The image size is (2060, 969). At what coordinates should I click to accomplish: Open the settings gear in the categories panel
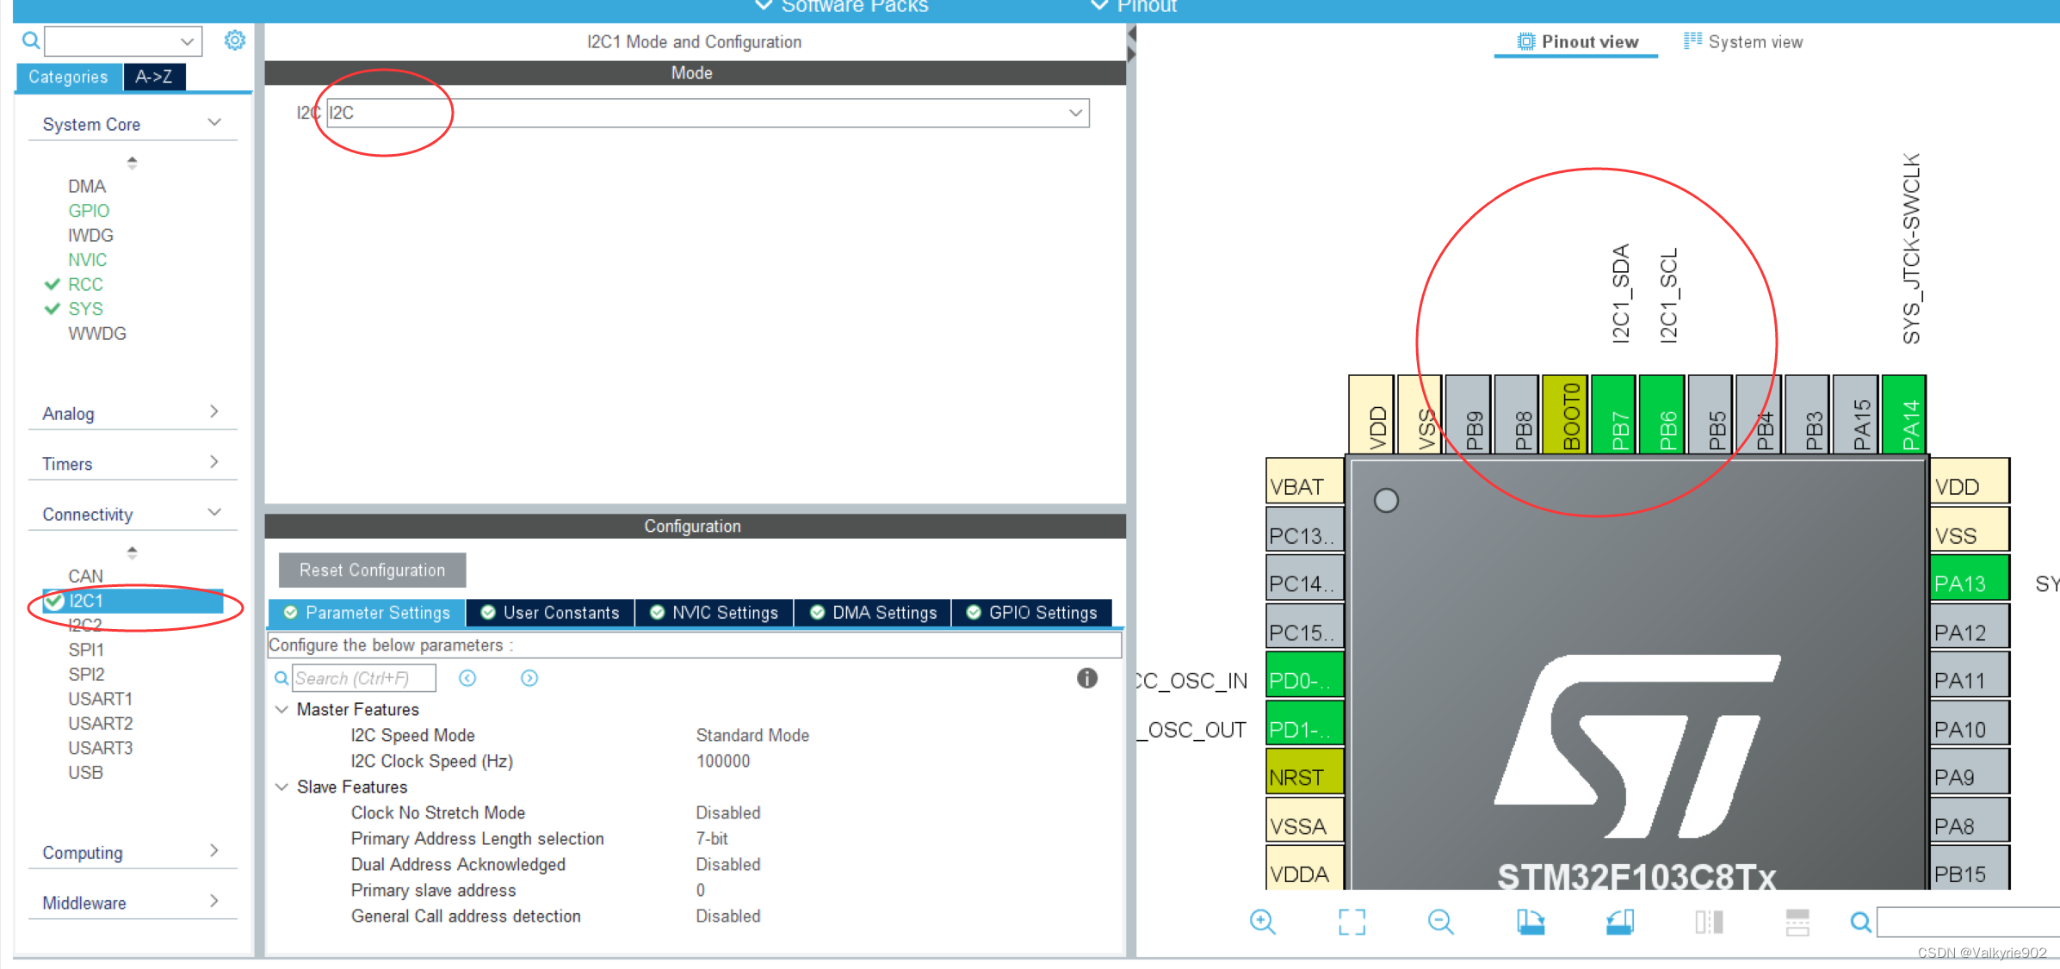click(x=234, y=40)
